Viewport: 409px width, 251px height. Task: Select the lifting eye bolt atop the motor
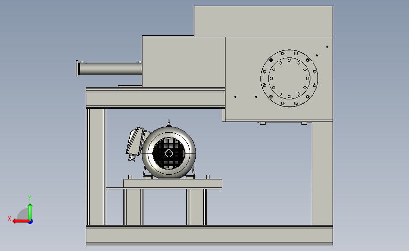point(169,122)
